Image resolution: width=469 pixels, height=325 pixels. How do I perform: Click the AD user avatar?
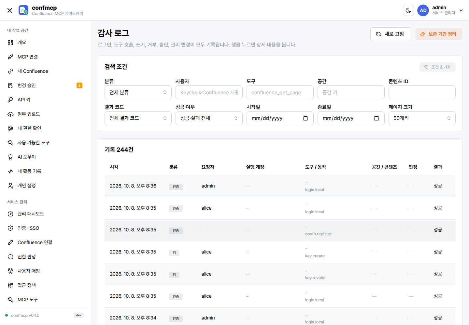(x=423, y=10)
